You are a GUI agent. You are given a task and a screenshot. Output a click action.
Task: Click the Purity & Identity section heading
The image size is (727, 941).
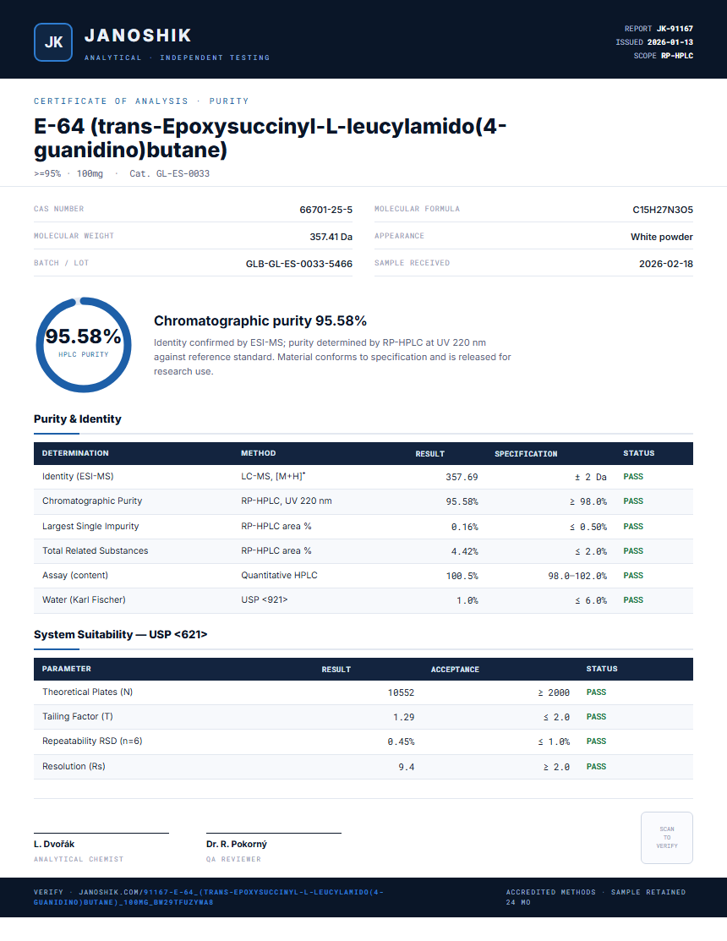(78, 419)
